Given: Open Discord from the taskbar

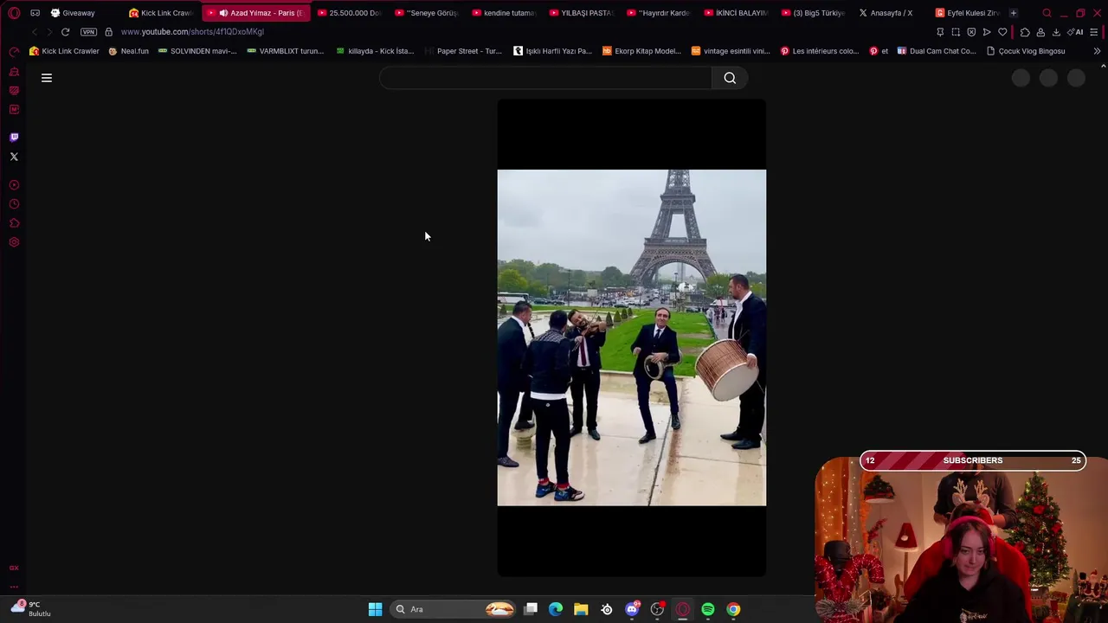Looking at the screenshot, I should click(x=632, y=609).
